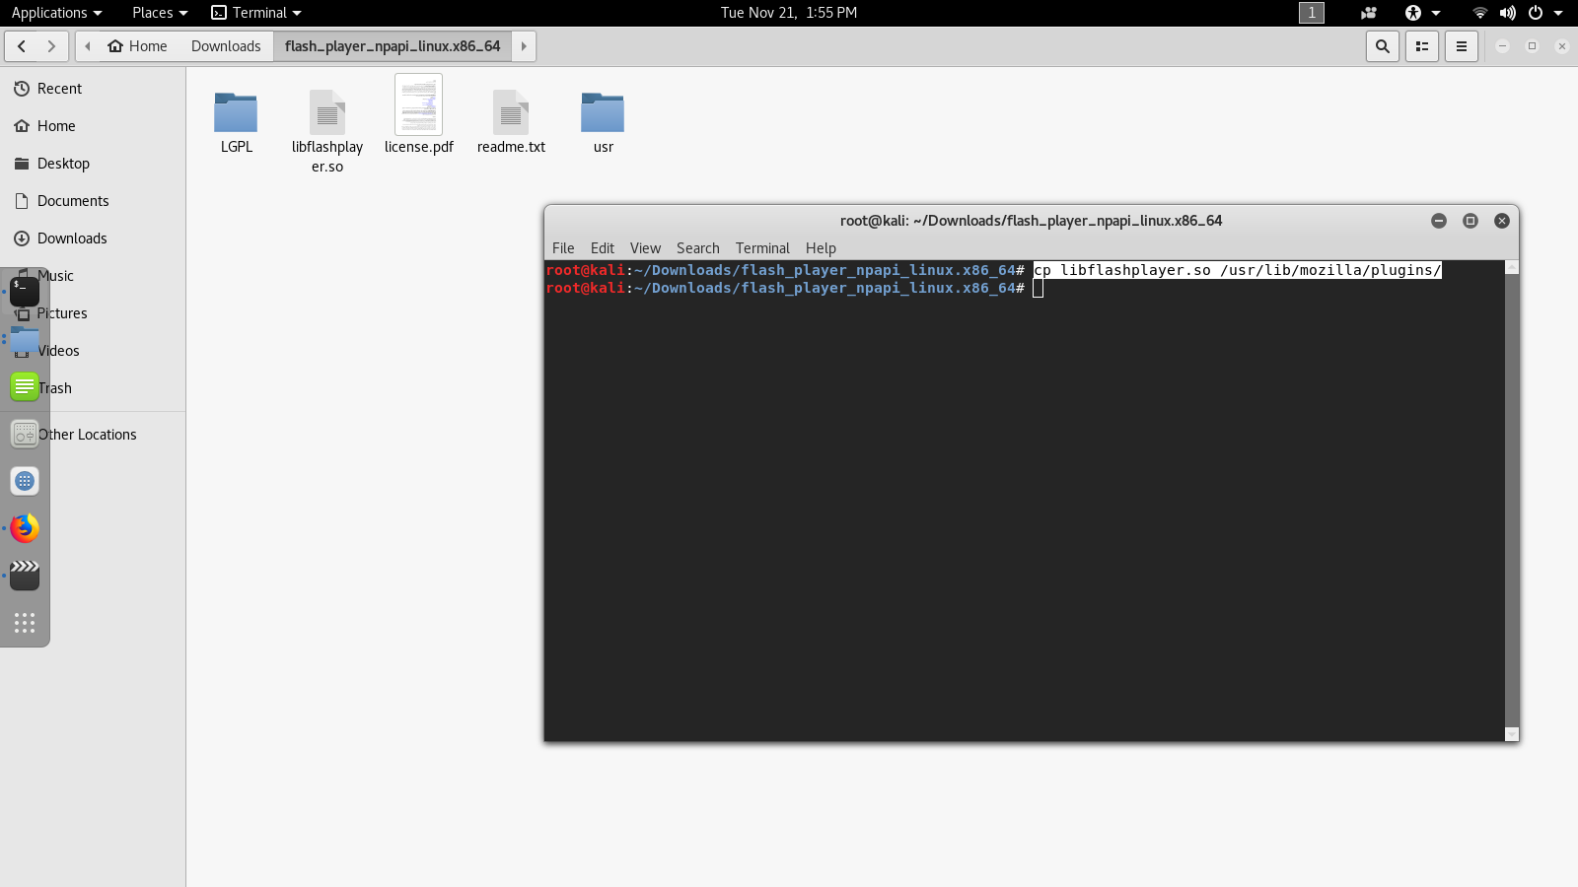
Task: Open Recent in the sidebar
Action: click(93, 89)
